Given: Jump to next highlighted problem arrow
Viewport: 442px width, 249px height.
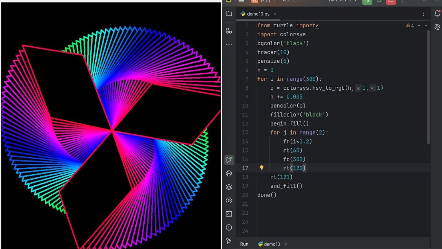Looking at the screenshot, I should coord(426,26).
